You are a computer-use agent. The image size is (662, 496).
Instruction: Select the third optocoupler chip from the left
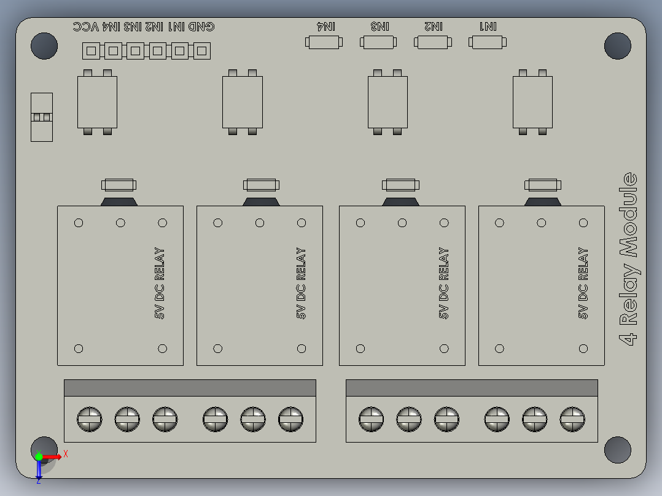pyautogui.click(x=387, y=102)
